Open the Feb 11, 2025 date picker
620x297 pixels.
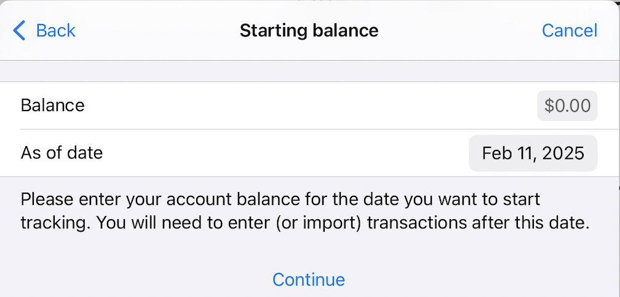click(x=533, y=153)
